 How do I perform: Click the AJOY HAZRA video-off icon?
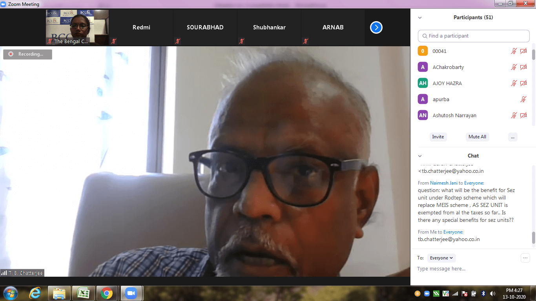tap(523, 83)
